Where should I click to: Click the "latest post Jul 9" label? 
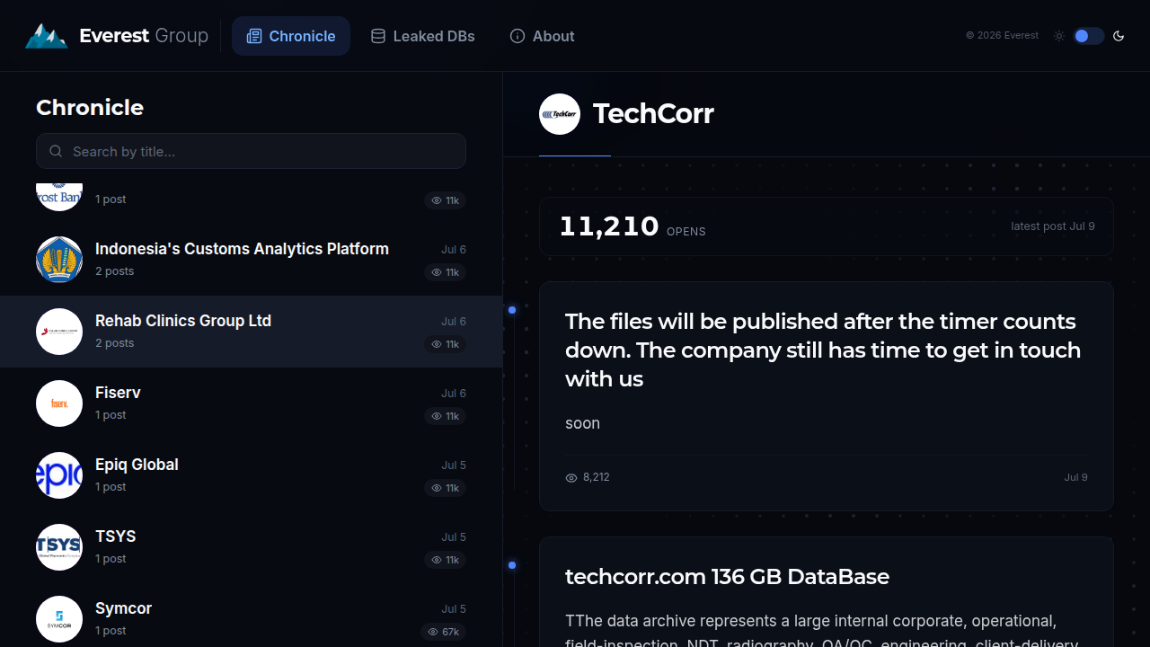click(1053, 226)
